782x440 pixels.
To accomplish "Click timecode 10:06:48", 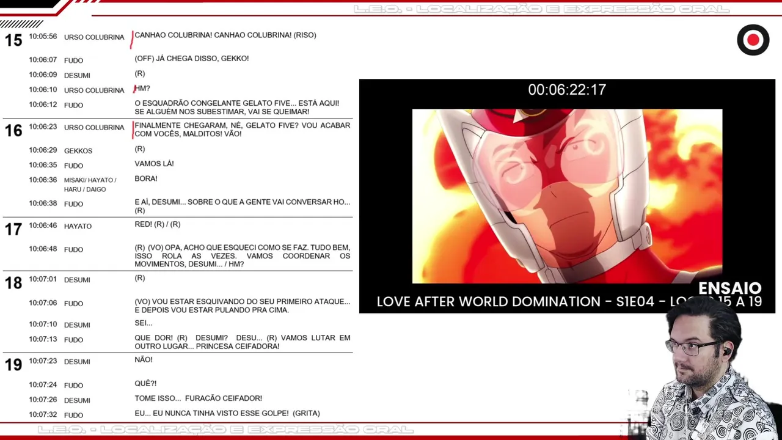I will 43,249.
